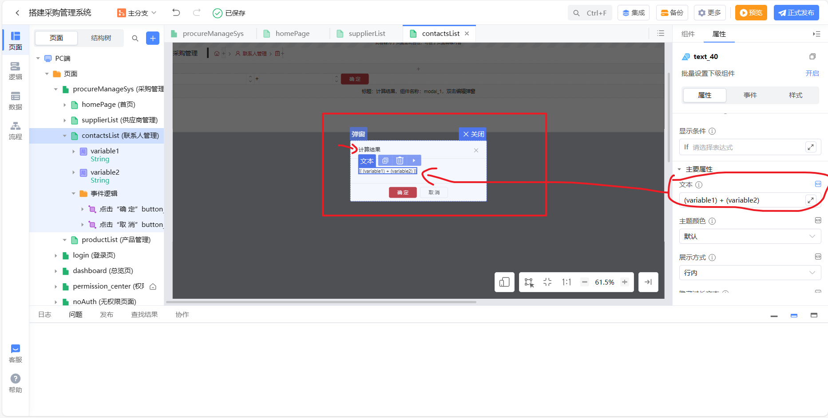The width and height of the screenshot is (828, 418).
Task: Redo the last undone action
Action: [197, 12]
